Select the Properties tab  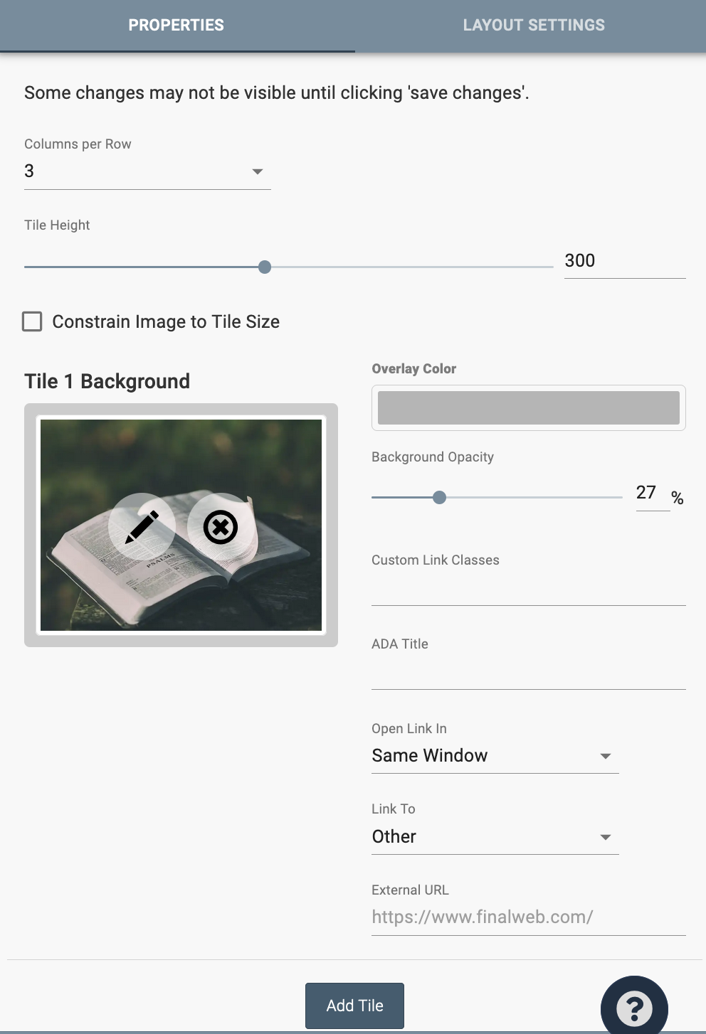coord(176,26)
